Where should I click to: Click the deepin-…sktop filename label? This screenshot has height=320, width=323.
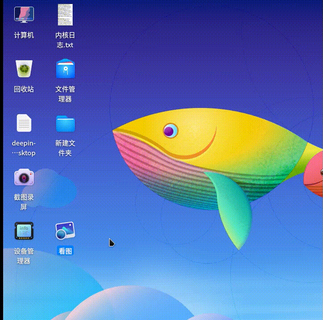(x=24, y=148)
